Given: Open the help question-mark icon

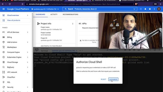Looking at the screenshot, I should (150, 9).
